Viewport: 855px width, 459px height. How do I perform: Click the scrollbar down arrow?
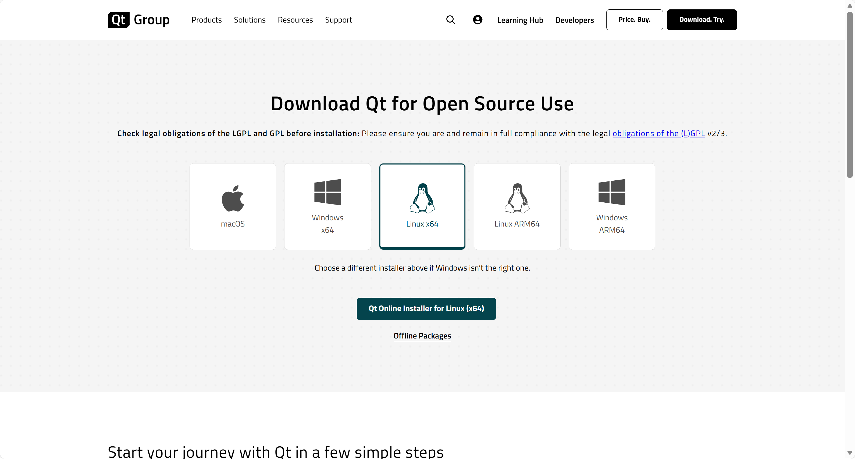click(x=849, y=453)
